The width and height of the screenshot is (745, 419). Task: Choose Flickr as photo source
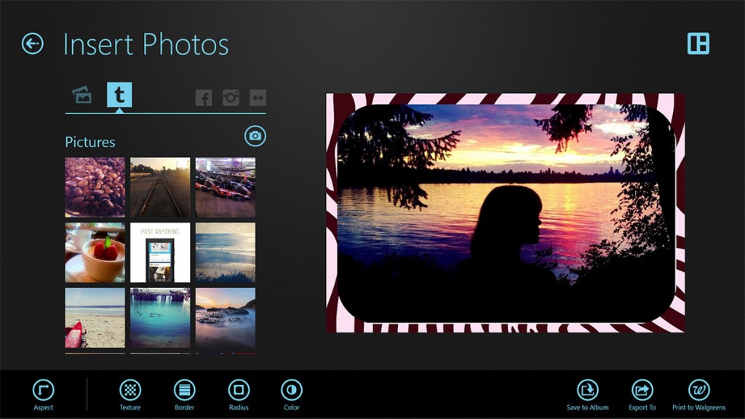[x=258, y=97]
